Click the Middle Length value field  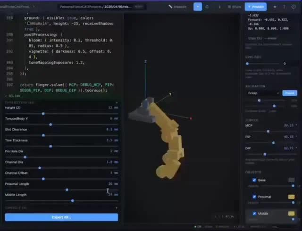point(113,195)
